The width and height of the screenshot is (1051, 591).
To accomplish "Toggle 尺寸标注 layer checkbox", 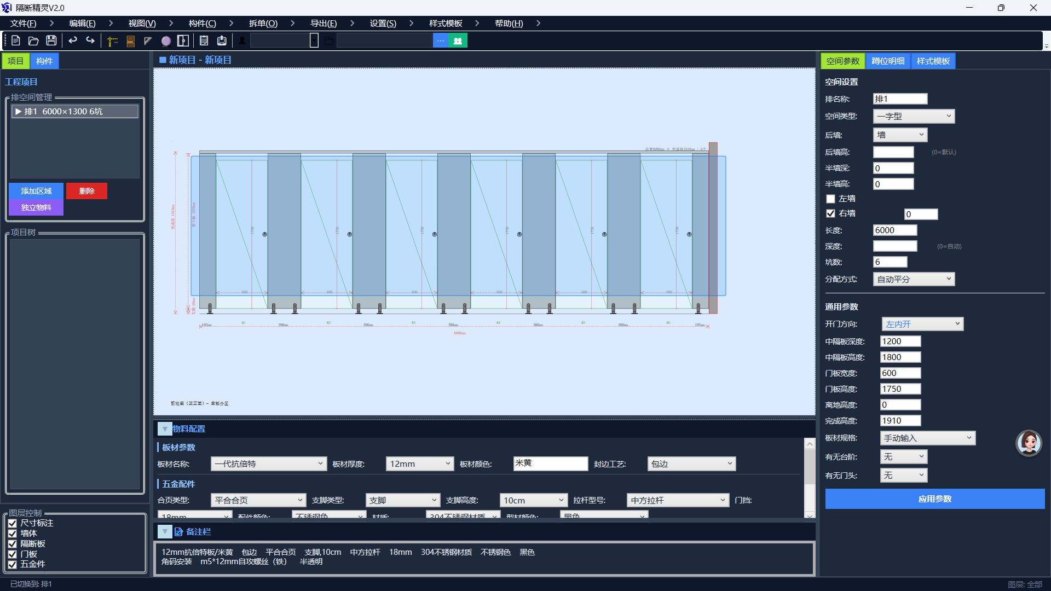I will pos(13,523).
